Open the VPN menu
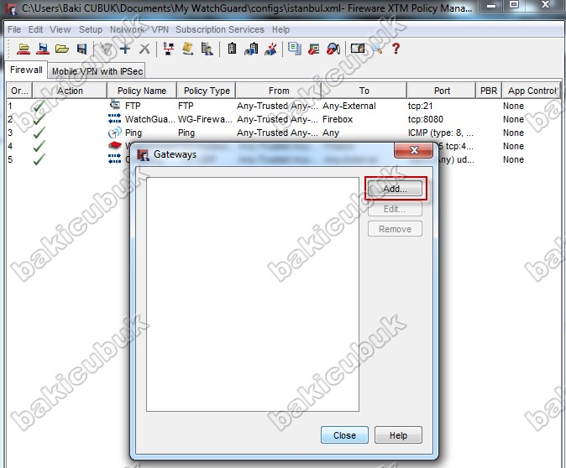566x468 pixels. click(160, 29)
